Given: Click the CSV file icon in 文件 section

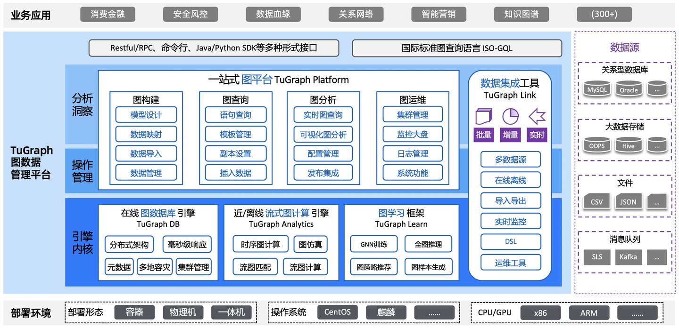Looking at the screenshot, I should click(x=596, y=201).
